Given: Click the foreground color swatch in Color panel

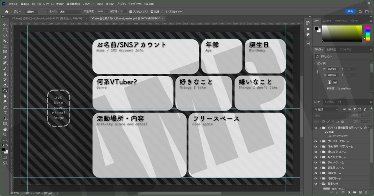Looking at the screenshot, I should coord(316,28).
